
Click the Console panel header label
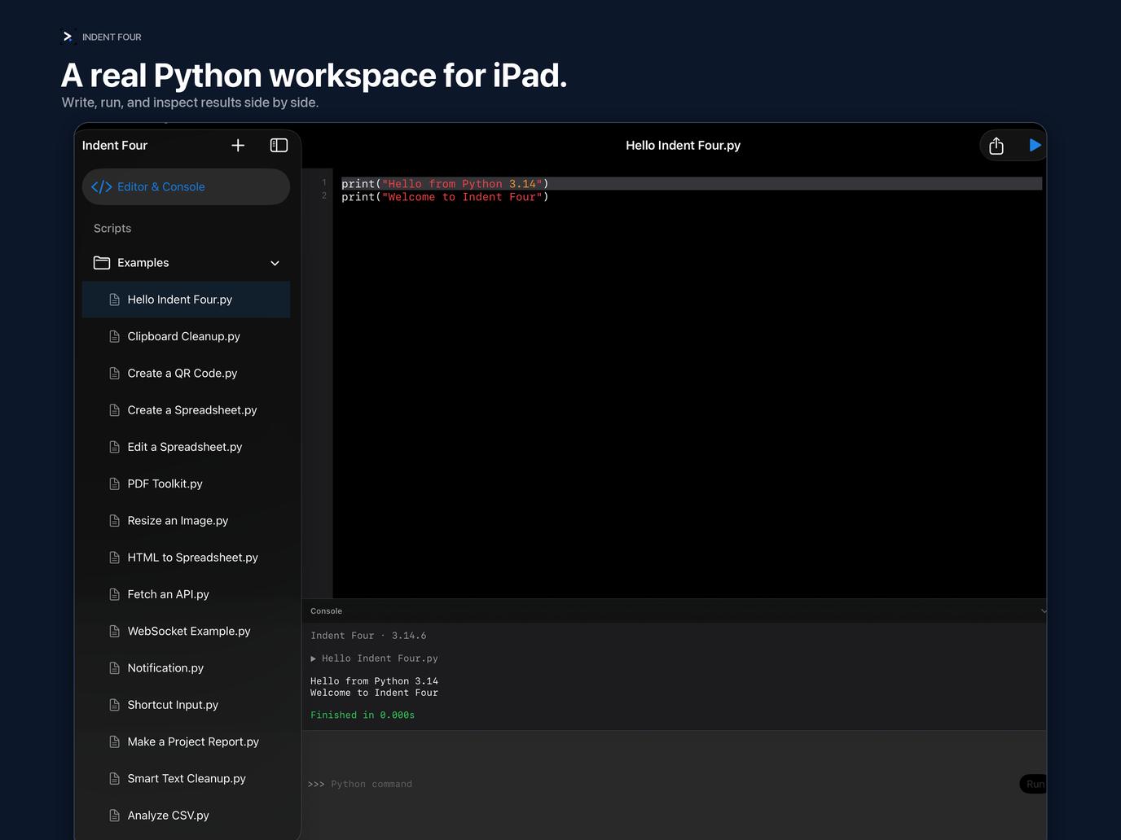pos(327,611)
